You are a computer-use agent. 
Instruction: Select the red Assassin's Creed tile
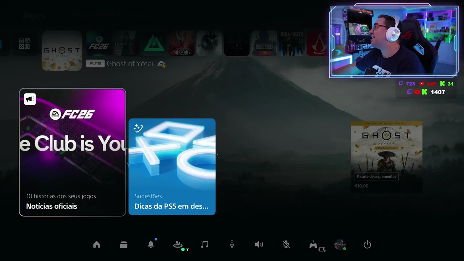coord(318,43)
